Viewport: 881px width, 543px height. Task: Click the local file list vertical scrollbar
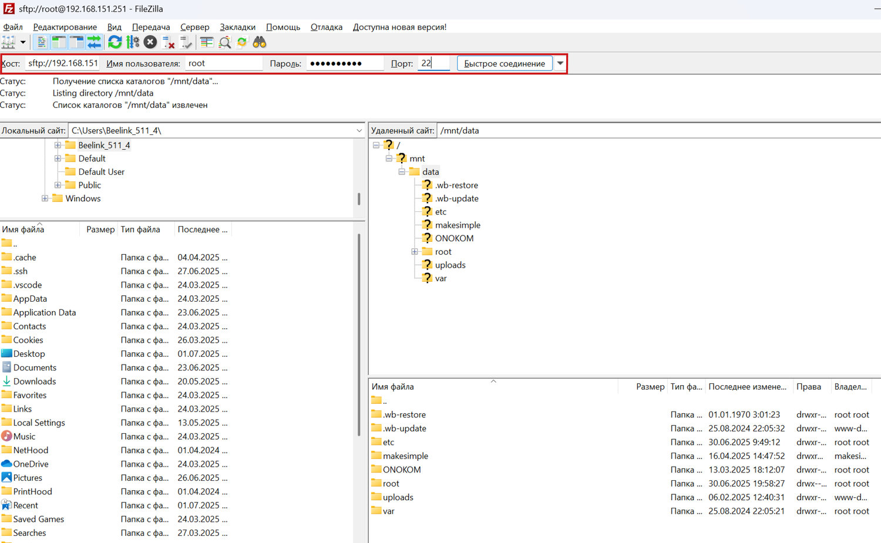[359, 335]
